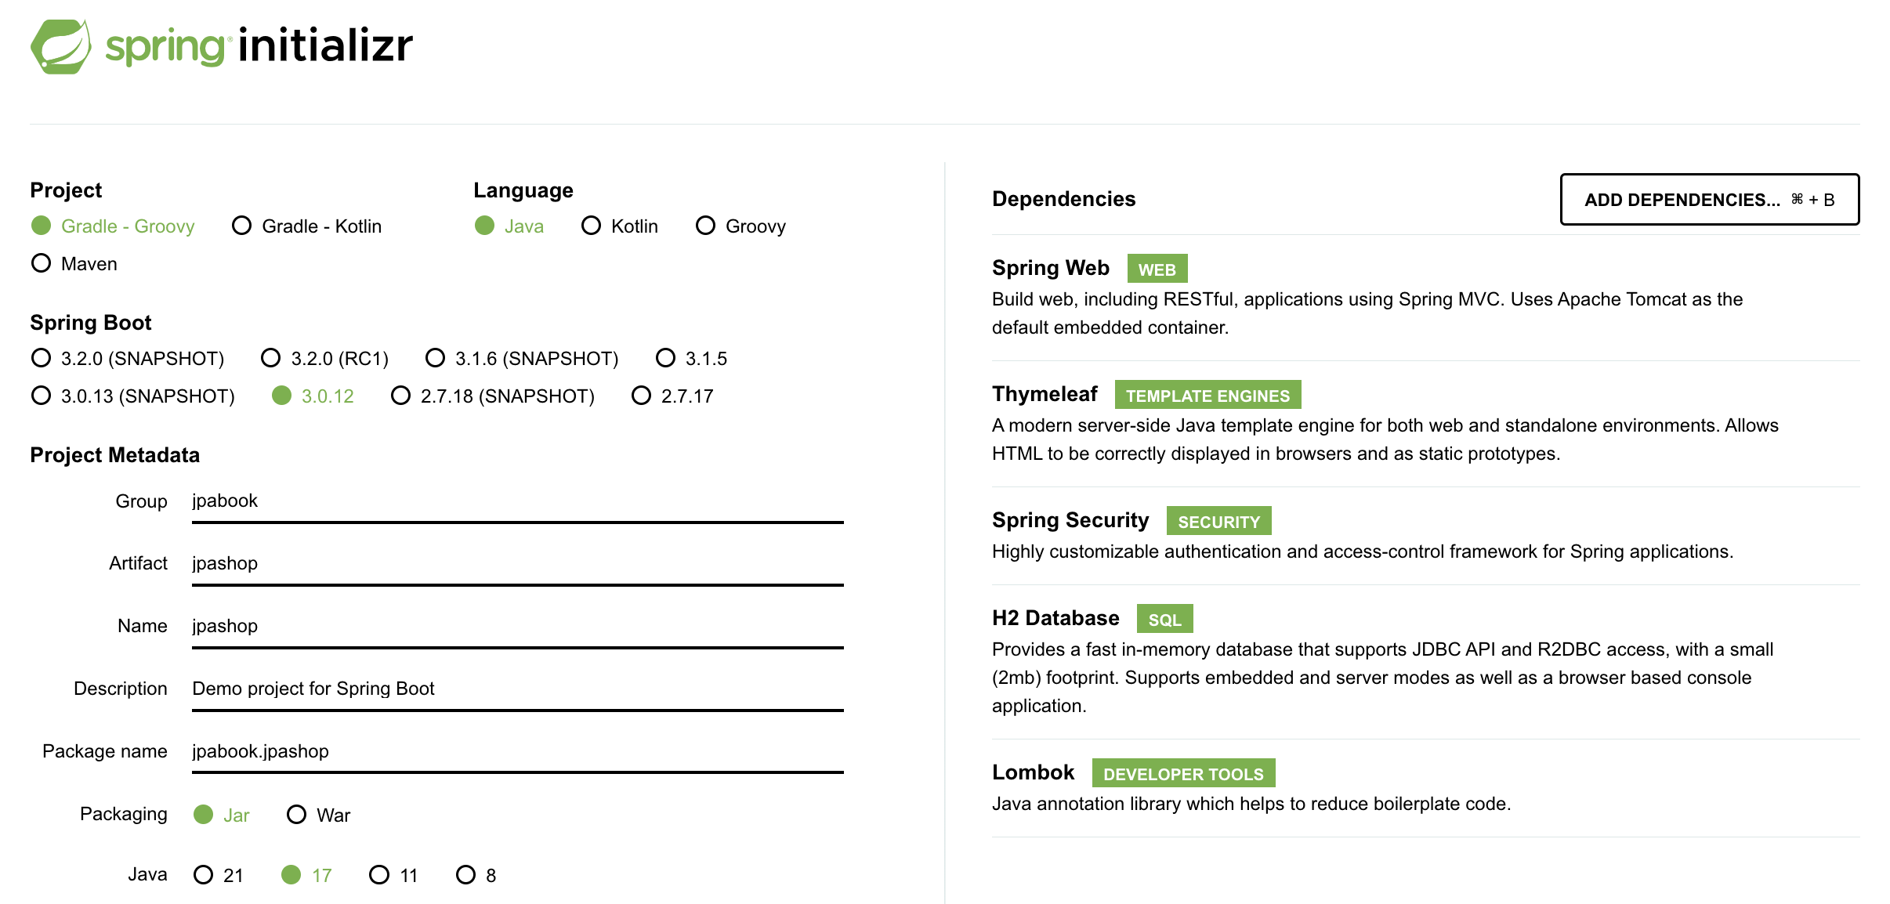Click the Group input field
Image resolution: width=1890 pixels, height=904 pixels.
(x=517, y=501)
